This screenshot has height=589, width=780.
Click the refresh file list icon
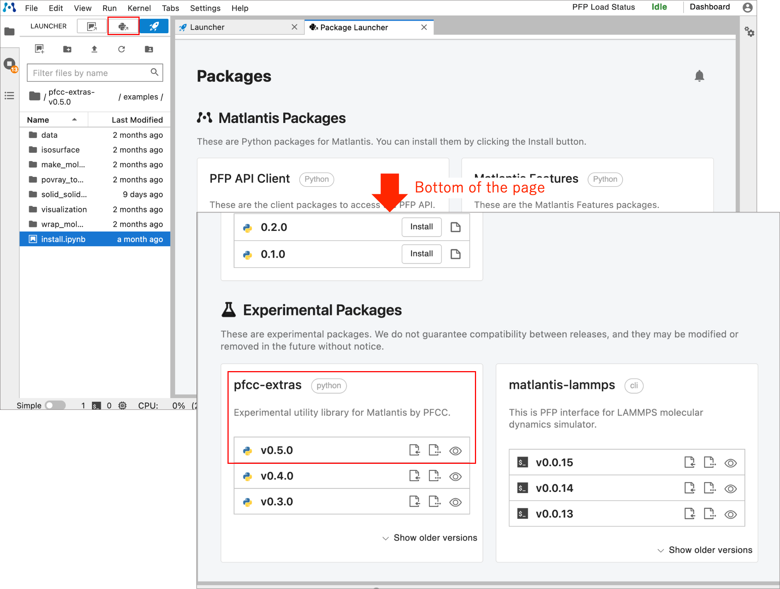pos(122,49)
